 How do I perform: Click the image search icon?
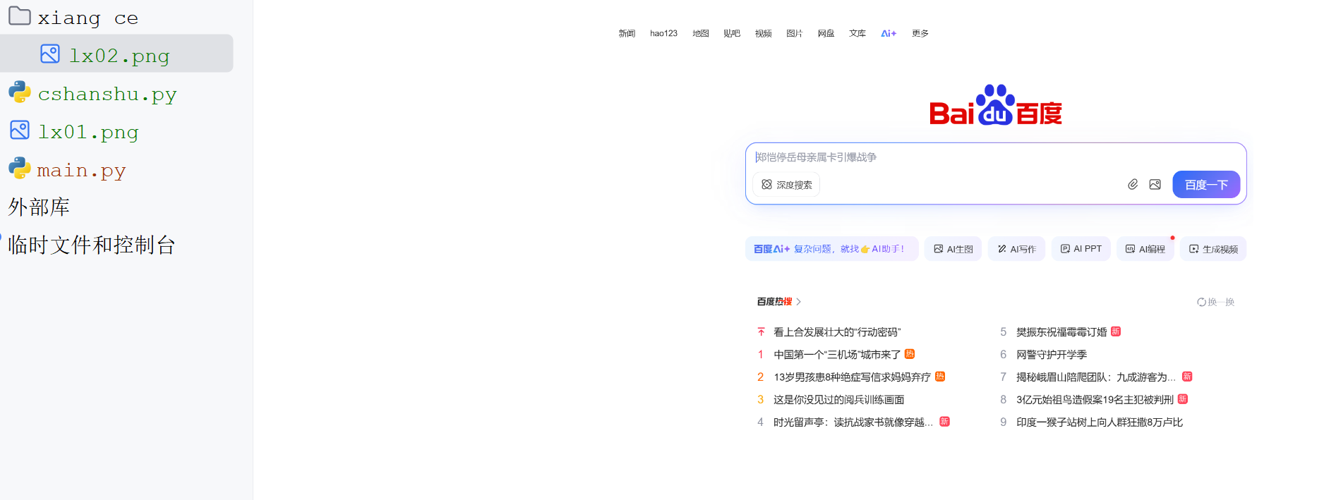[1155, 184]
